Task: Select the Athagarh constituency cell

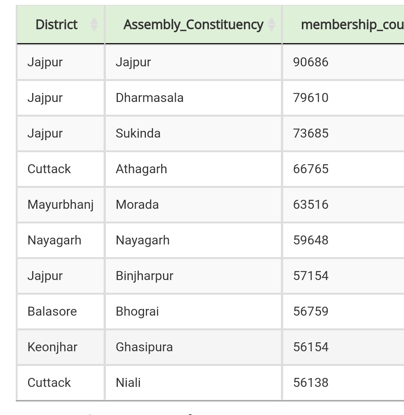Action: point(141,169)
